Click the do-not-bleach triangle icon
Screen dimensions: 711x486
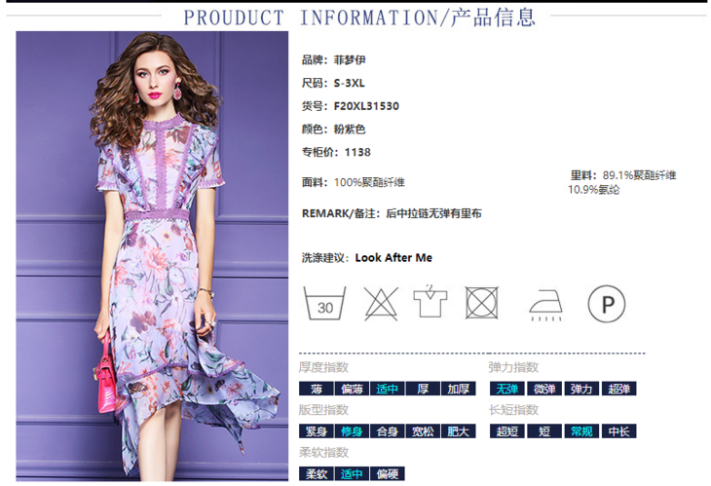(x=381, y=303)
